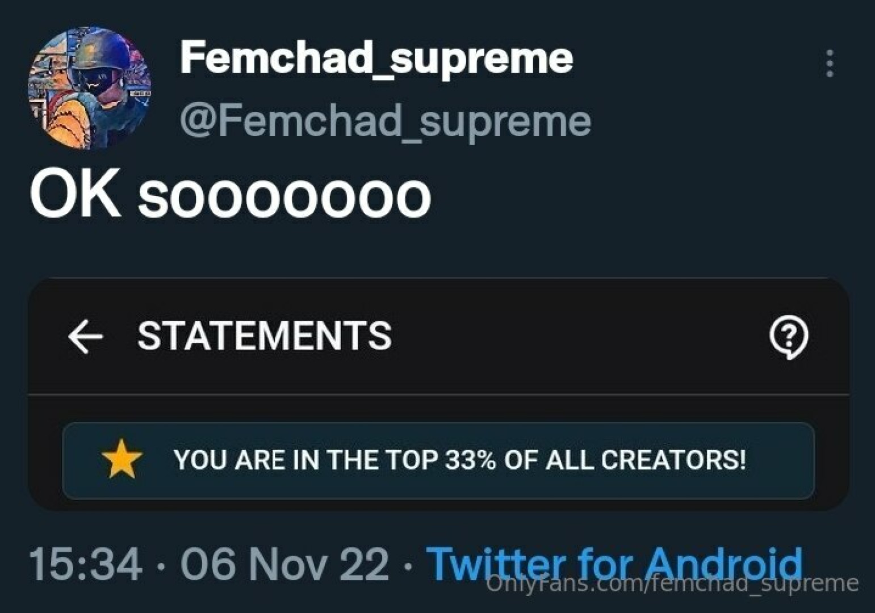Screen dimensions: 875x613
Task: Open the tweet's three-dot more options menu
Action: pyautogui.click(x=830, y=63)
